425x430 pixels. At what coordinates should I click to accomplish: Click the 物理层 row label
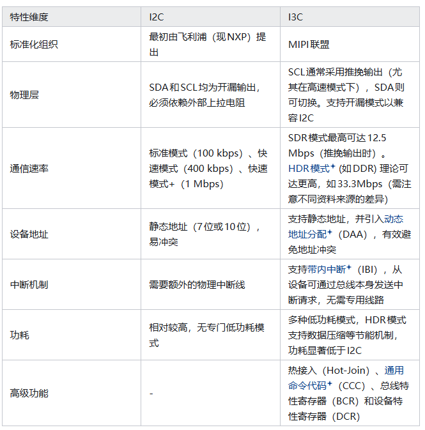click(x=24, y=95)
